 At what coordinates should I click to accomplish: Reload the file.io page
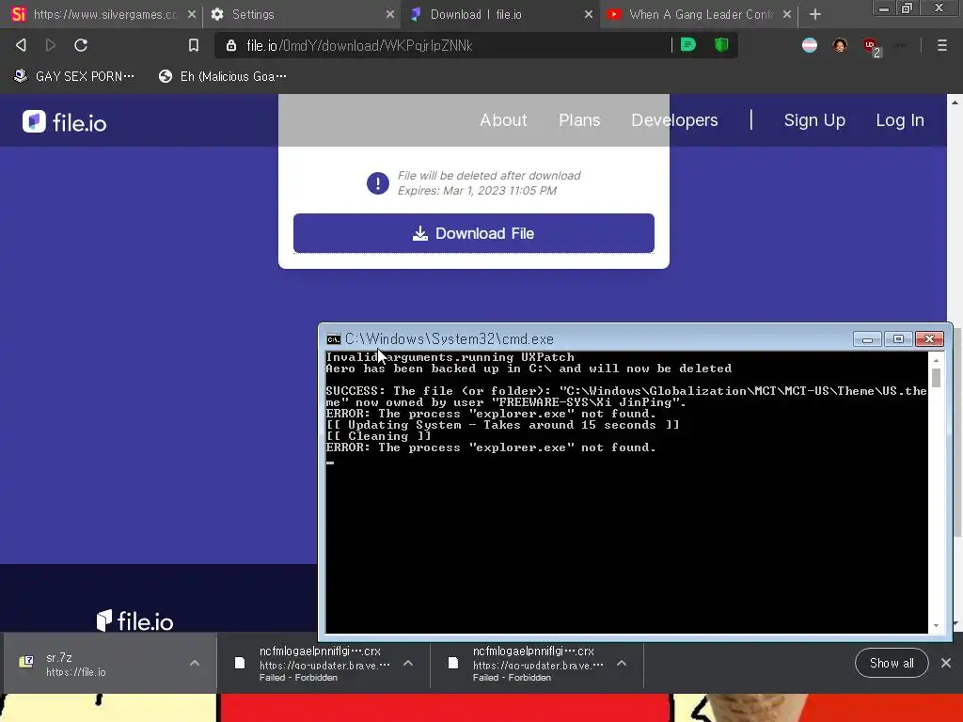click(81, 45)
